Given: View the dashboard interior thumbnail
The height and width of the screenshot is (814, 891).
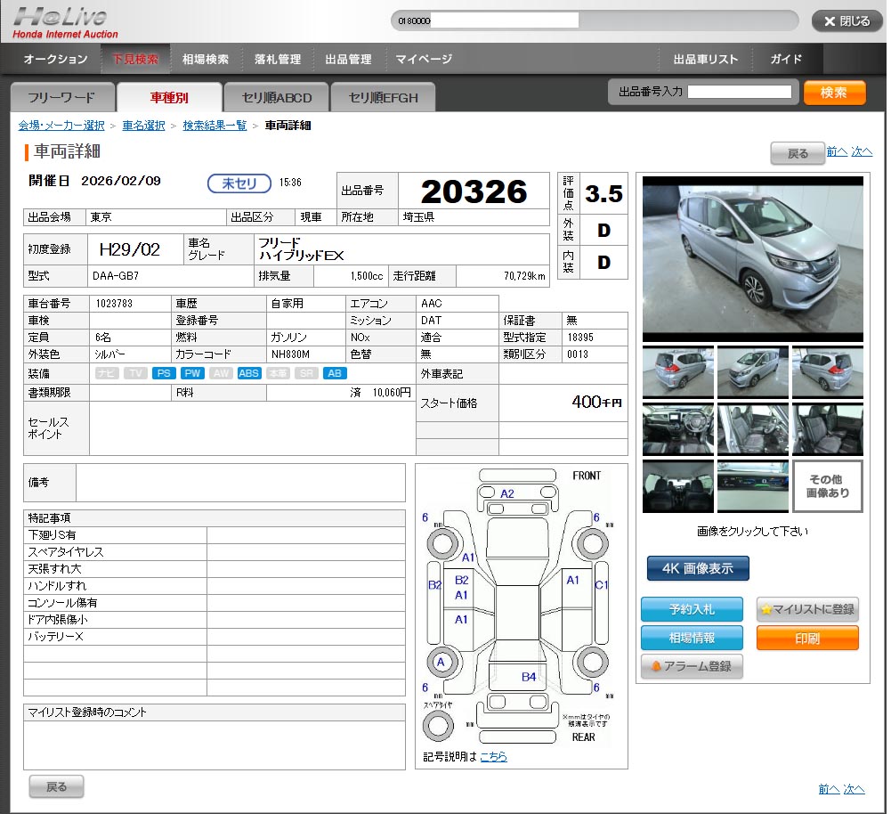Looking at the screenshot, I should tap(677, 429).
